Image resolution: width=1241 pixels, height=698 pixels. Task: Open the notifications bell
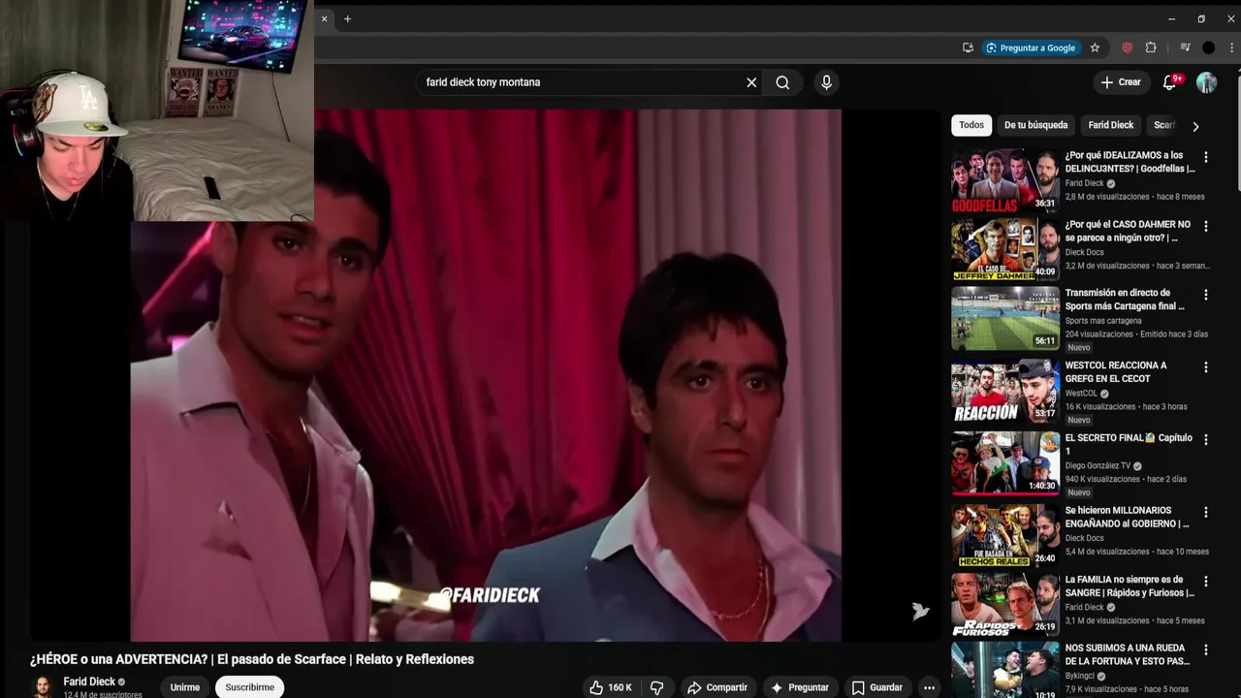1169,82
